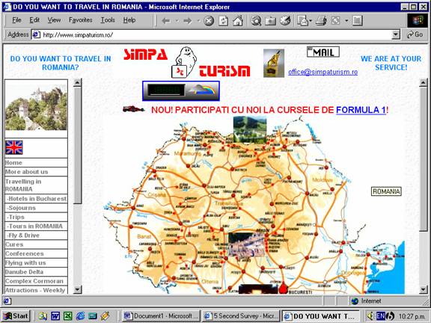Print the page using Print icon

point(321,21)
